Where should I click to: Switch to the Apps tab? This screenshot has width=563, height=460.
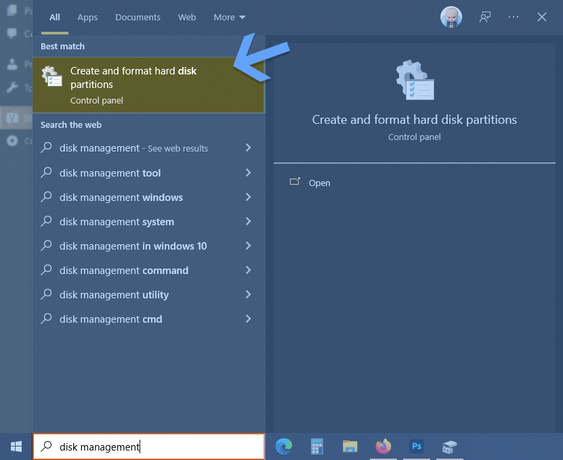click(x=87, y=17)
